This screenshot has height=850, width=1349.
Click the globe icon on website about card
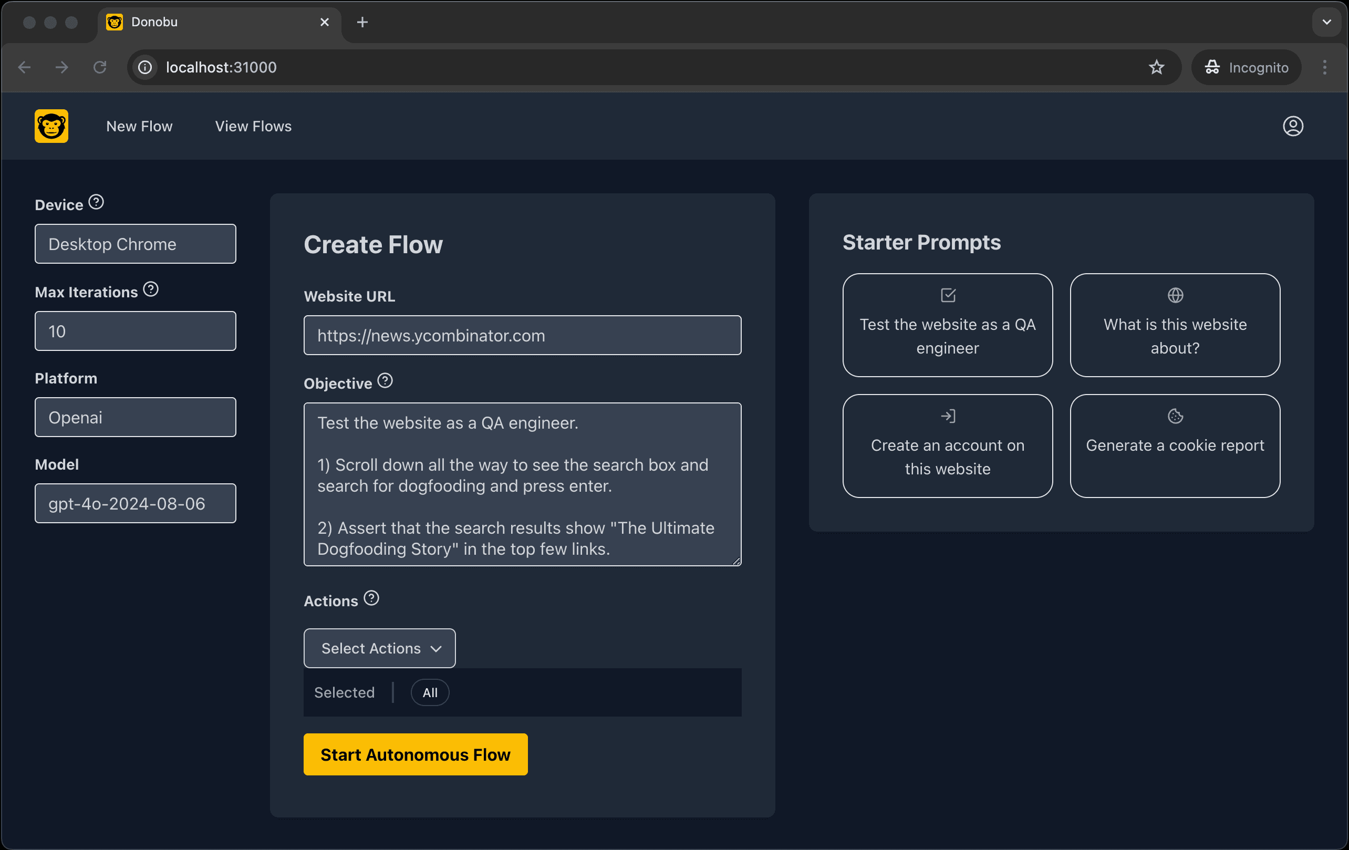coord(1175,295)
